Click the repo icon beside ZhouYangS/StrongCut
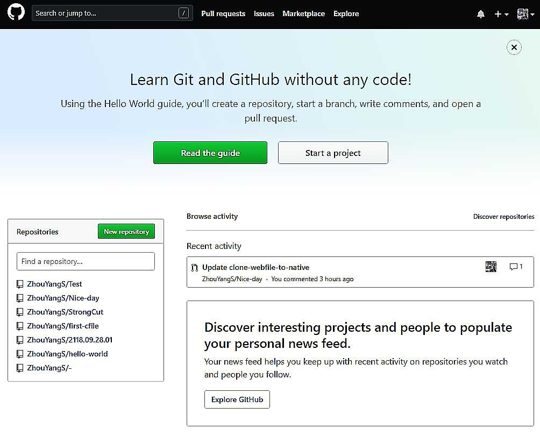Image resolution: width=540 pixels, height=436 pixels. [x=20, y=312]
